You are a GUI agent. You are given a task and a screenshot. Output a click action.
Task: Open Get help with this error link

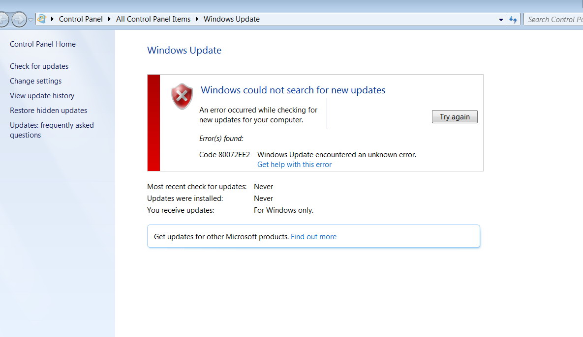295,165
